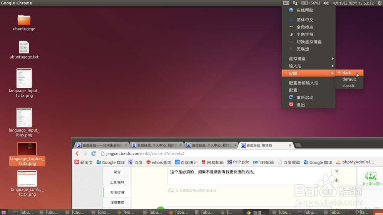
Task: Go to the 简介 section in editor
Action: click(117, 172)
